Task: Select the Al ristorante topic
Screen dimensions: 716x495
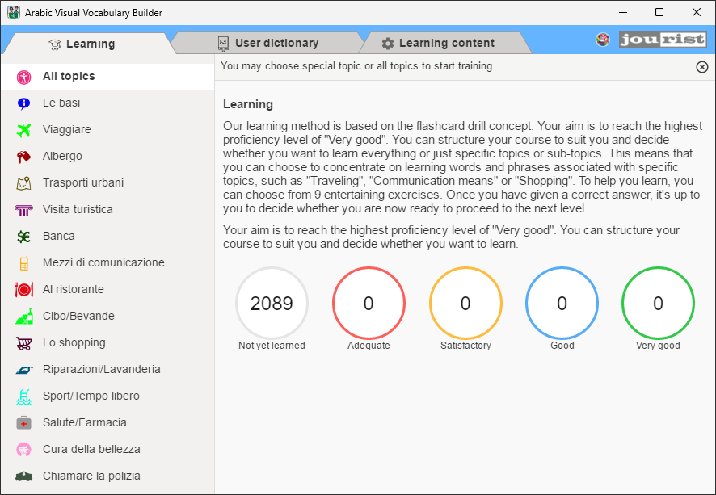Action: pyautogui.click(x=107, y=290)
